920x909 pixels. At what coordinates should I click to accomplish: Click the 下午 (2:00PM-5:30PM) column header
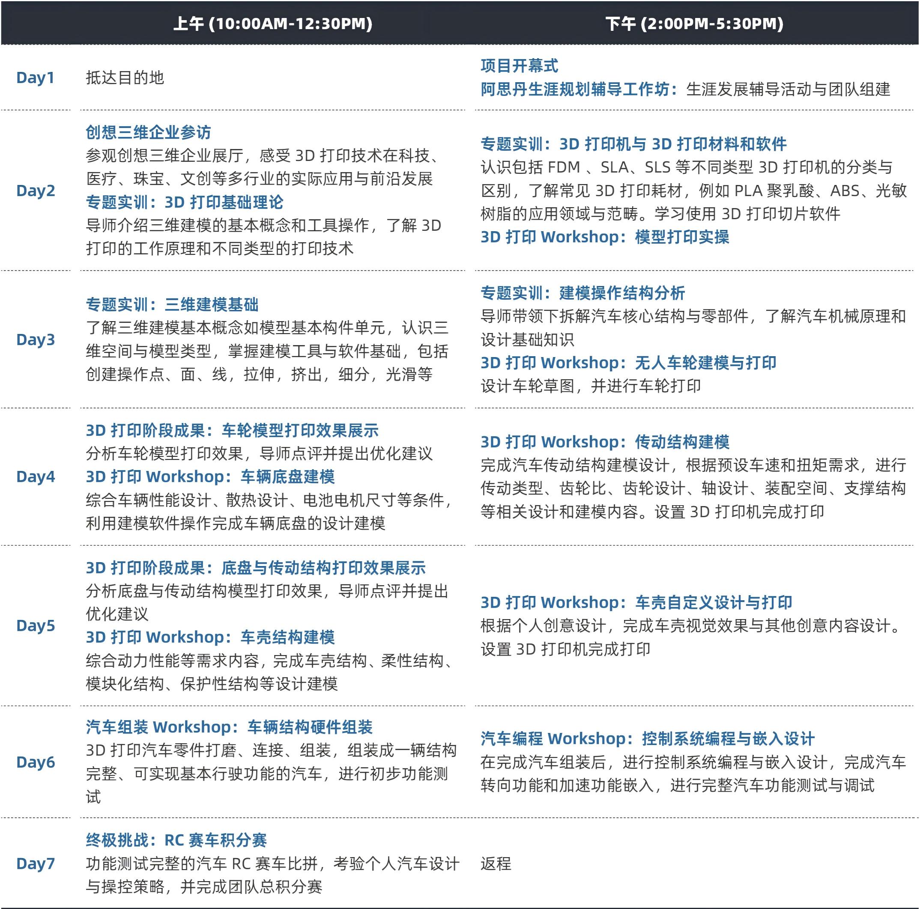coord(694,23)
